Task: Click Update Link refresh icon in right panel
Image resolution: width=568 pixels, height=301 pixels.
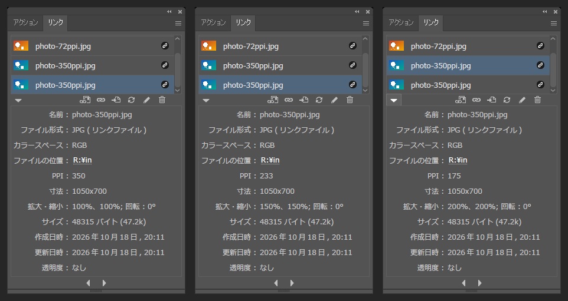Action: pos(507,100)
